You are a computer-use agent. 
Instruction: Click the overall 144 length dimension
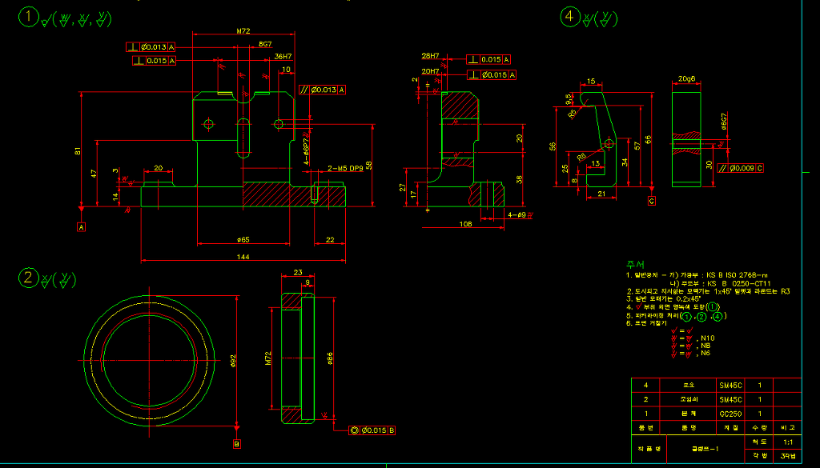coord(243,257)
